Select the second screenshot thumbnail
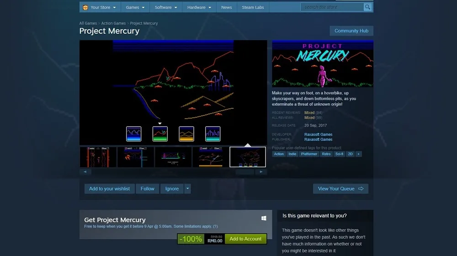Viewport: 457px width, 256px height. 136,157
